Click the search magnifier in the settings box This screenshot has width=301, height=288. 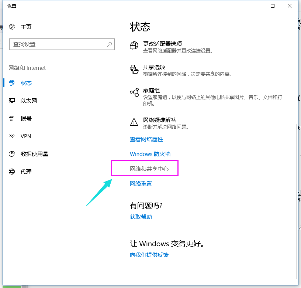pos(109,44)
